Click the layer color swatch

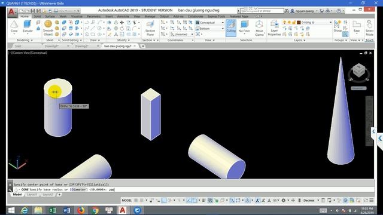click(299, 23)
